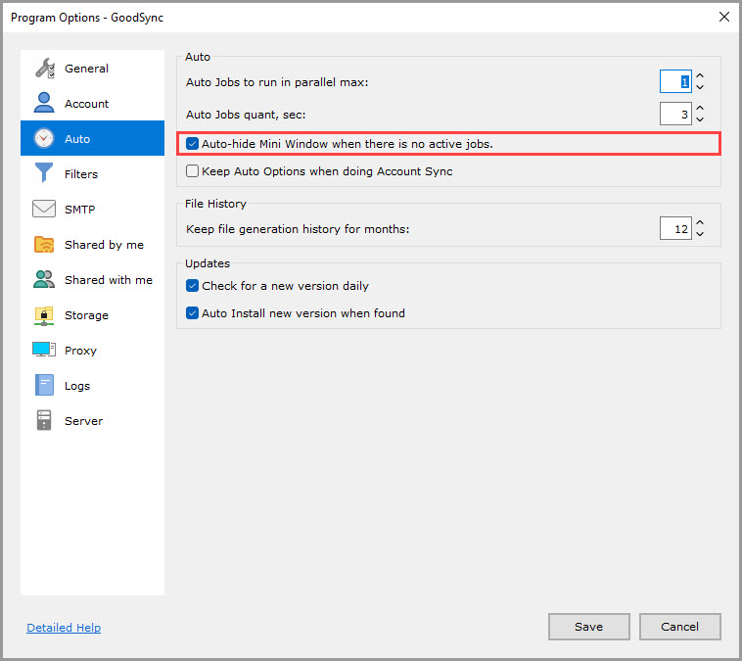The height and width of the screenshot is (661, 742).
Task: Click the Auto clock icon
Action: [x=44, y=138]
